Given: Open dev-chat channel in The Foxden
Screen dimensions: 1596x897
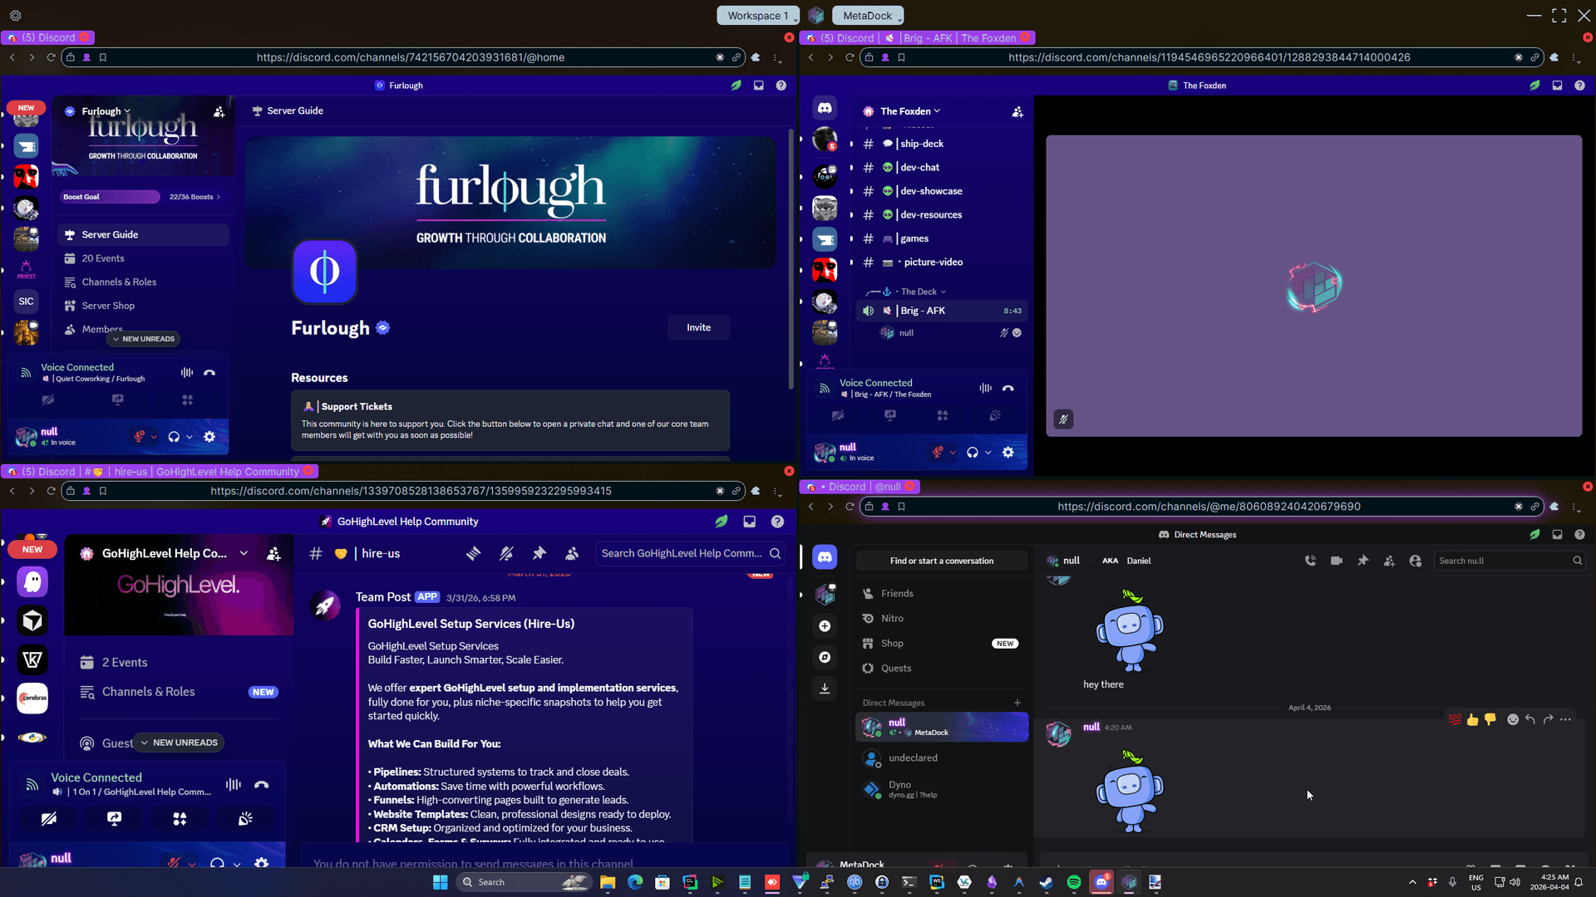Looking at the screenshot, I should pos(943,168).
